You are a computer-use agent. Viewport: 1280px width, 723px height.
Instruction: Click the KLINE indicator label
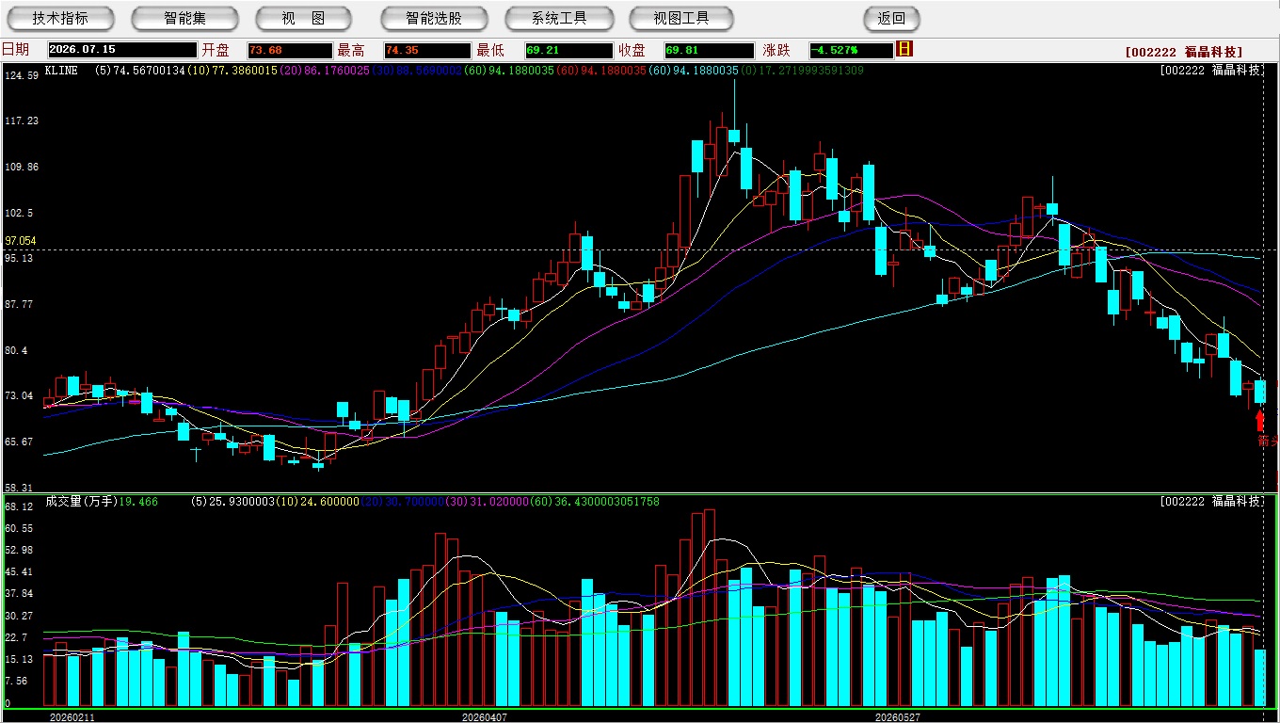click(x=61, y=70)
